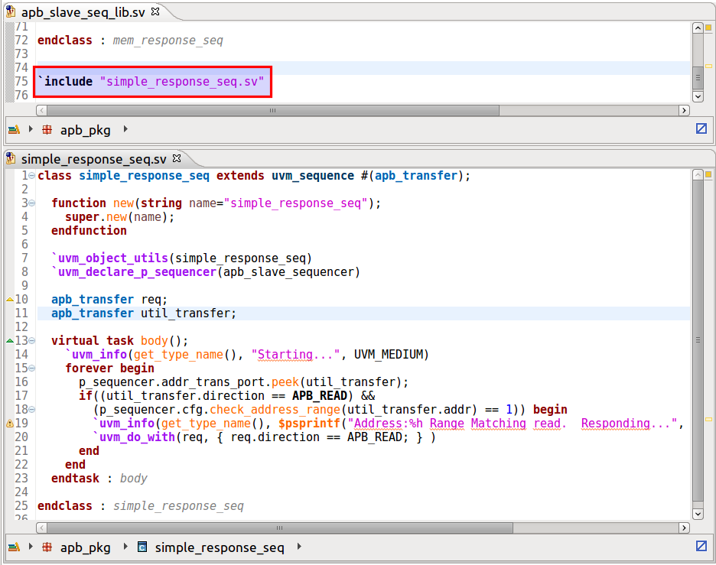Close the apb_slave_seq_lib.sv tab
716x565 pixels.
pos(155,12)
